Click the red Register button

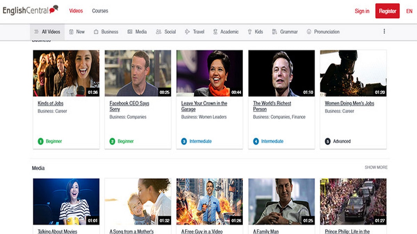[387, 11]
